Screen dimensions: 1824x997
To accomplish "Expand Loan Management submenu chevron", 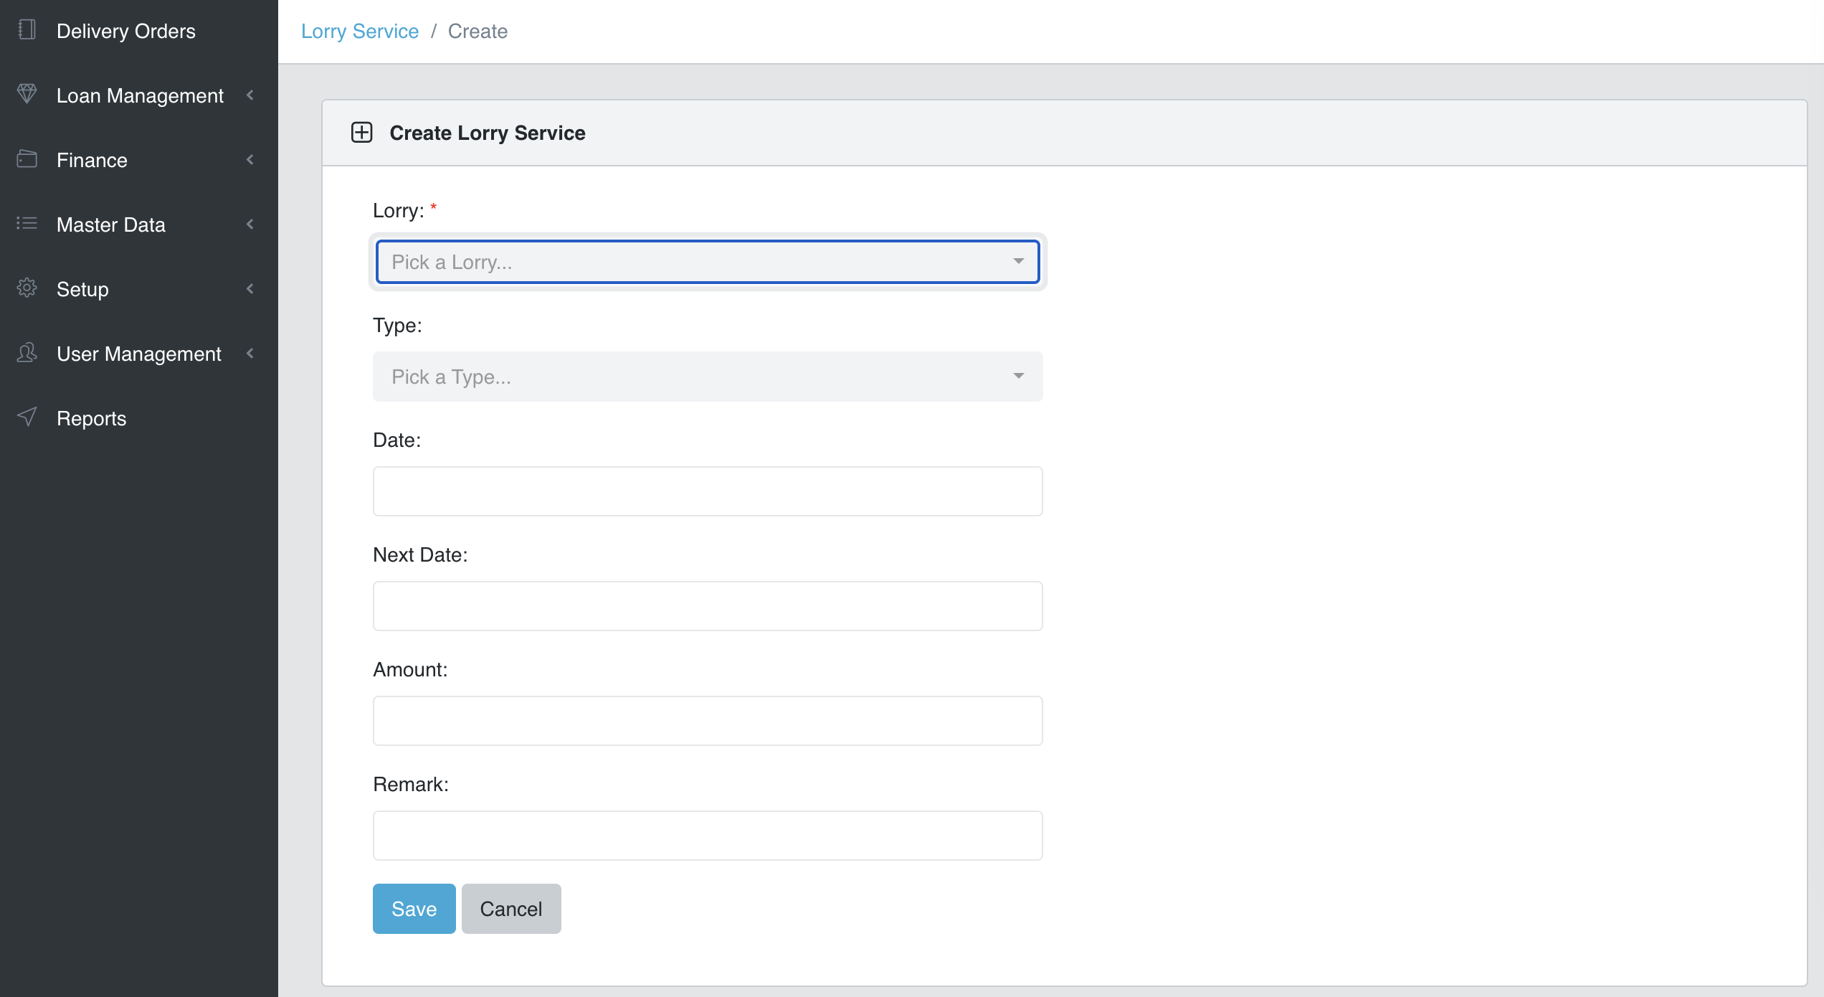I will [x=250, y=95].
